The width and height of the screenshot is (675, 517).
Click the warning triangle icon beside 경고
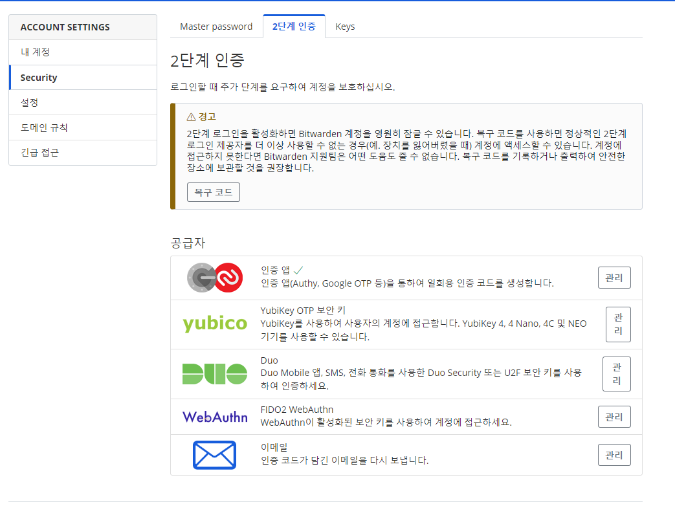[191, 117]
